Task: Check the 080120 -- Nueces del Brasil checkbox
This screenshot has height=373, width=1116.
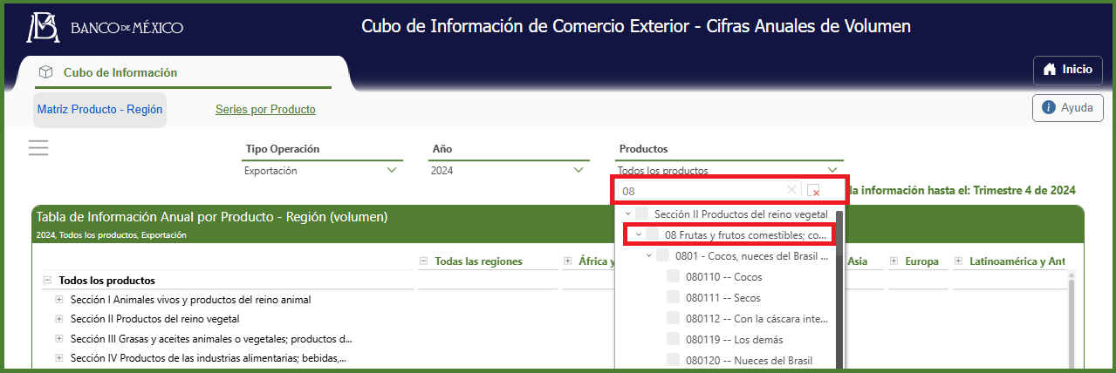Action: coord(673,360)
